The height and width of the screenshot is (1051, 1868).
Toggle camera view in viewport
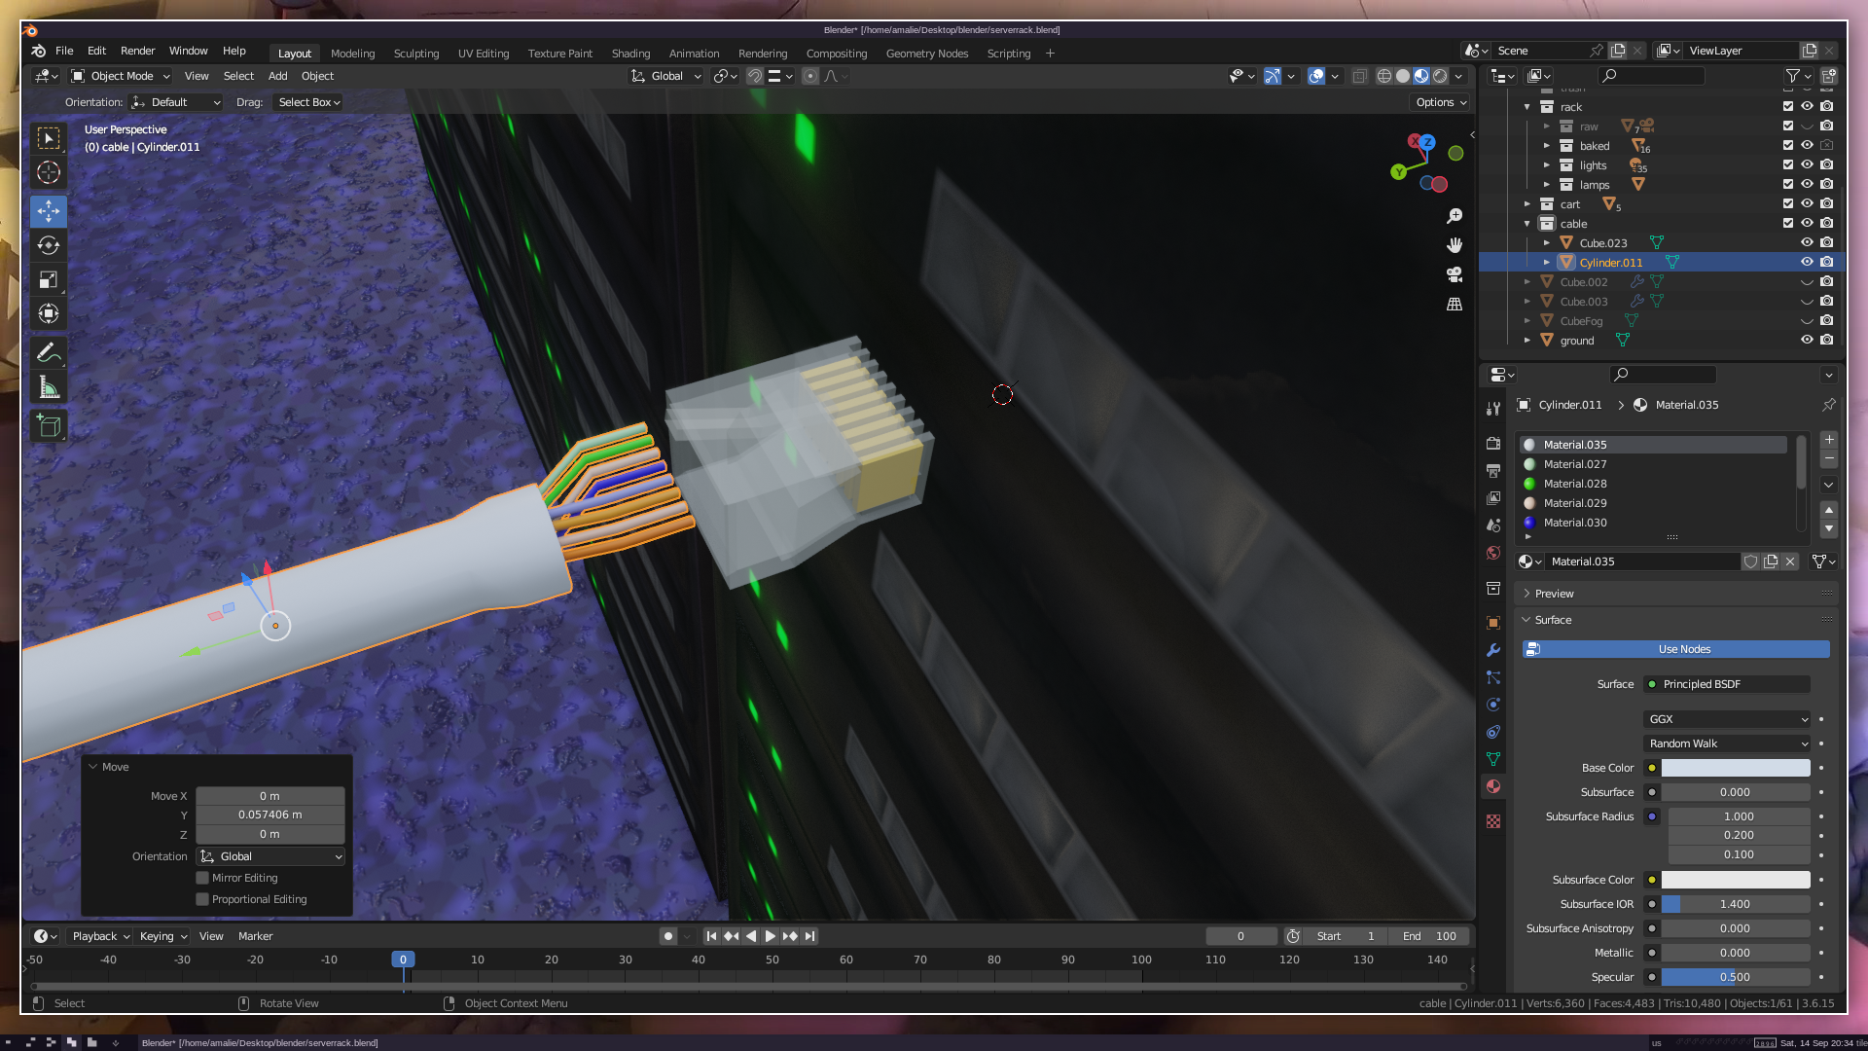click(1455, 274)
